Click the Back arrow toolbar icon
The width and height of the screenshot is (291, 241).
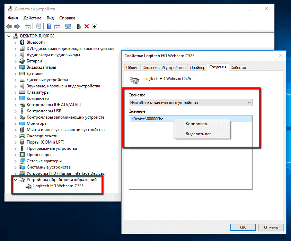(x=9, y=27)
